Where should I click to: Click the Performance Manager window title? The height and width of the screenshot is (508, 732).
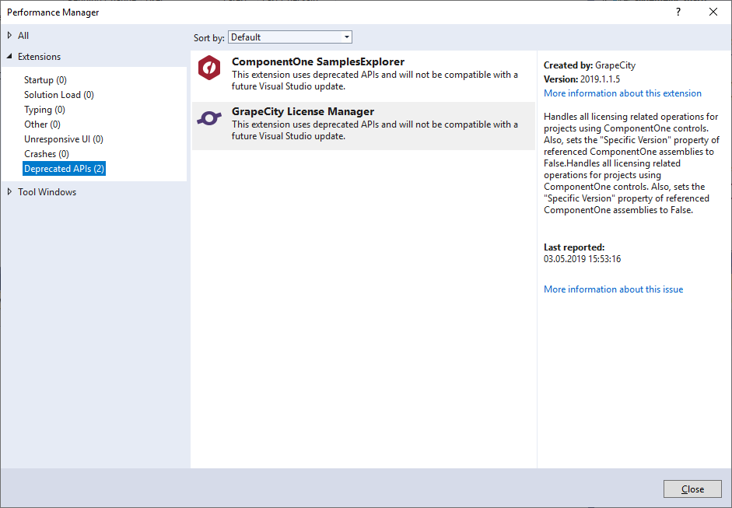click(53, 12)
